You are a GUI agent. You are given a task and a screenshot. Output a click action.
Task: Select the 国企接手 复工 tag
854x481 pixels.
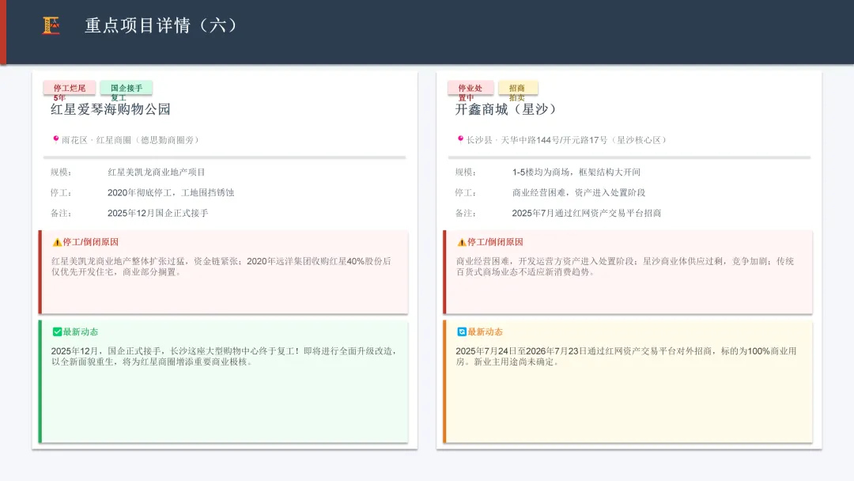[127, 89]
